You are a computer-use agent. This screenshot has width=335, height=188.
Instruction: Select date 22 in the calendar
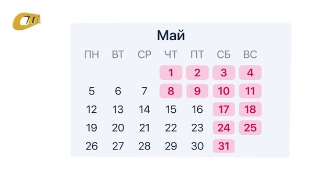(x=171, y=127)
